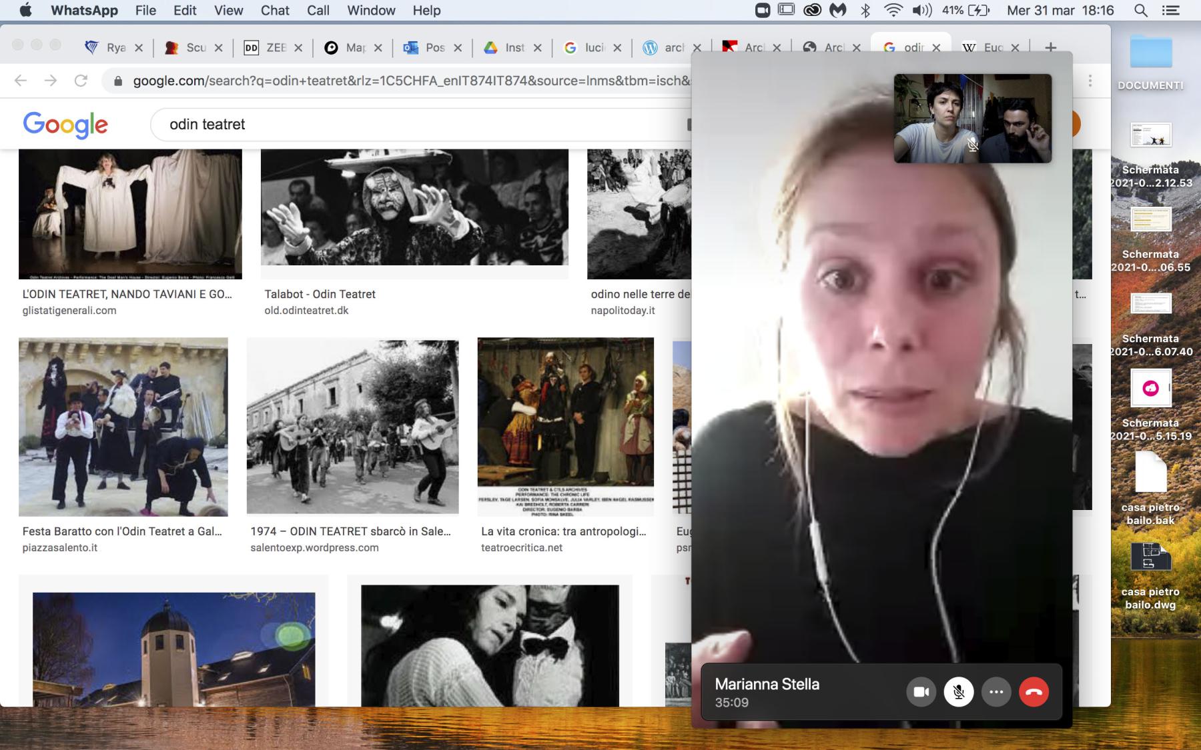Open the Chat menu

click(x=275, y=10)
